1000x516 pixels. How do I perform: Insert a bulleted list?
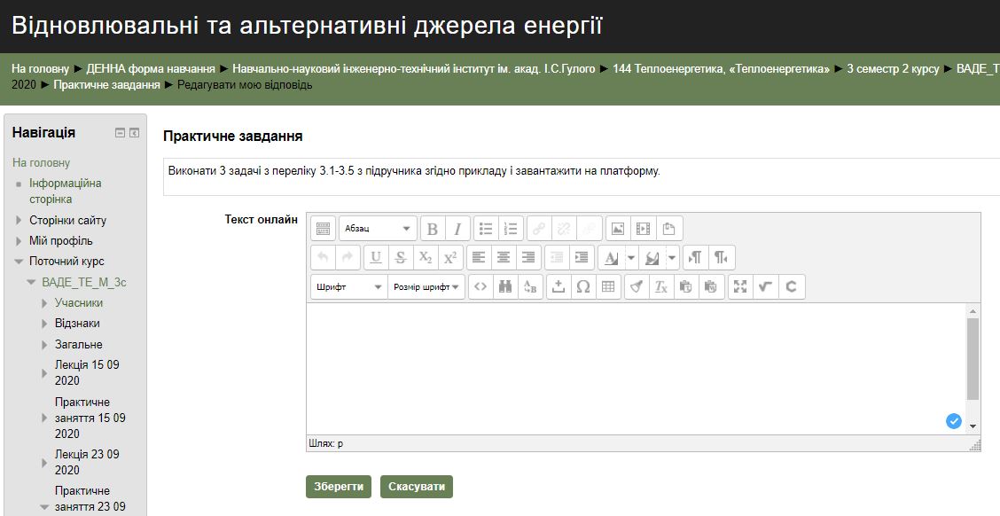[486, 229]
